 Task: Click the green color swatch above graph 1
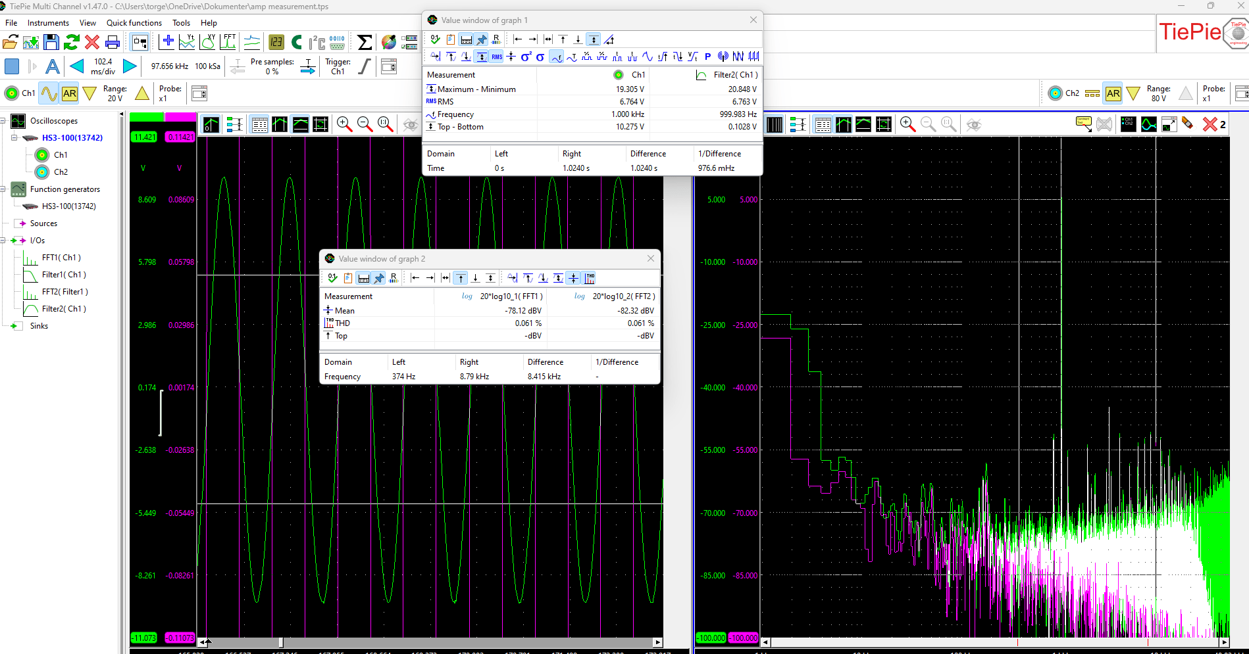click(x=146, y=117)
